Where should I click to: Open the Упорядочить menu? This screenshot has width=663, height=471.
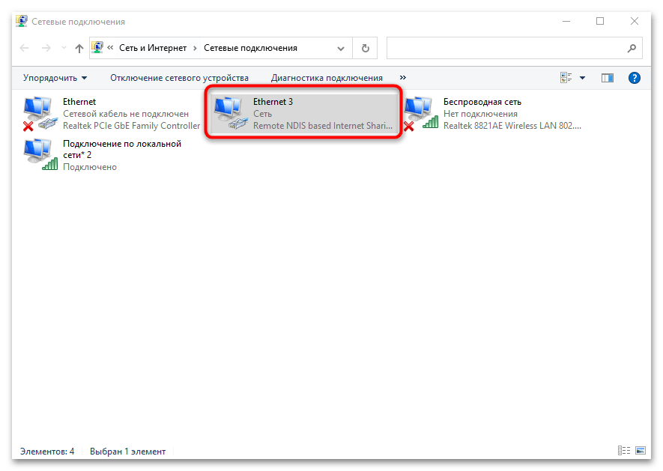click(55, 78)
